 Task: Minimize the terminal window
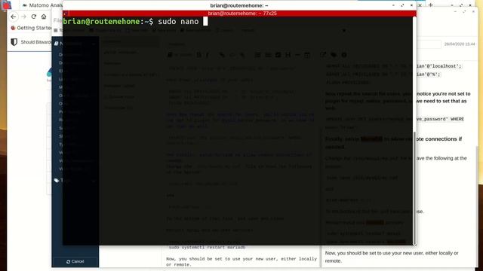point(393,5)
